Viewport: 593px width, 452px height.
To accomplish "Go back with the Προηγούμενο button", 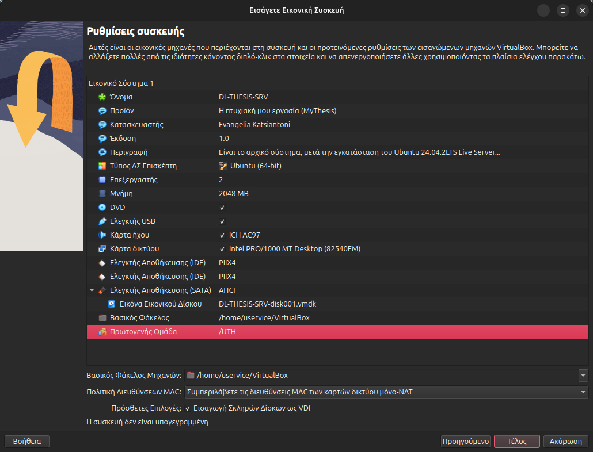I will pyautogui.click(x=466, y=442).
